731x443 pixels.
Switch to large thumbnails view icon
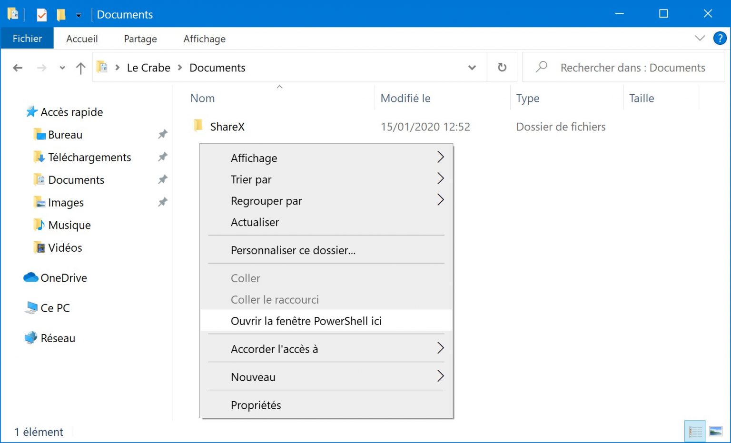715,432
